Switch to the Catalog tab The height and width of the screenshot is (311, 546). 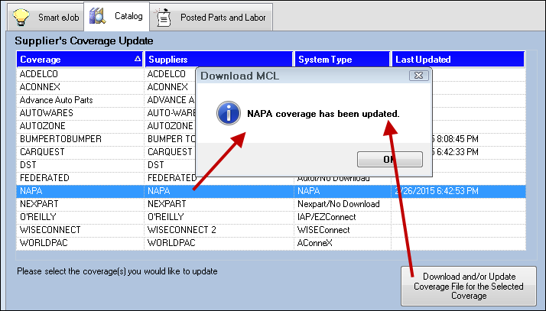pos(117,16)
